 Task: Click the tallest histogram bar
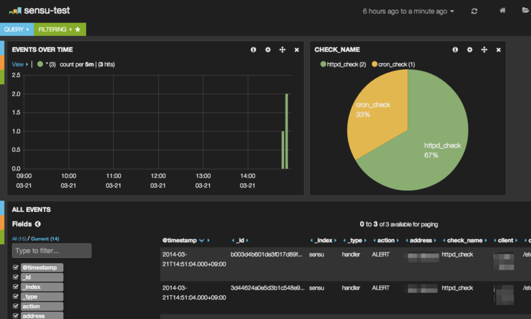pyautogui.click(x=287, y=131)
